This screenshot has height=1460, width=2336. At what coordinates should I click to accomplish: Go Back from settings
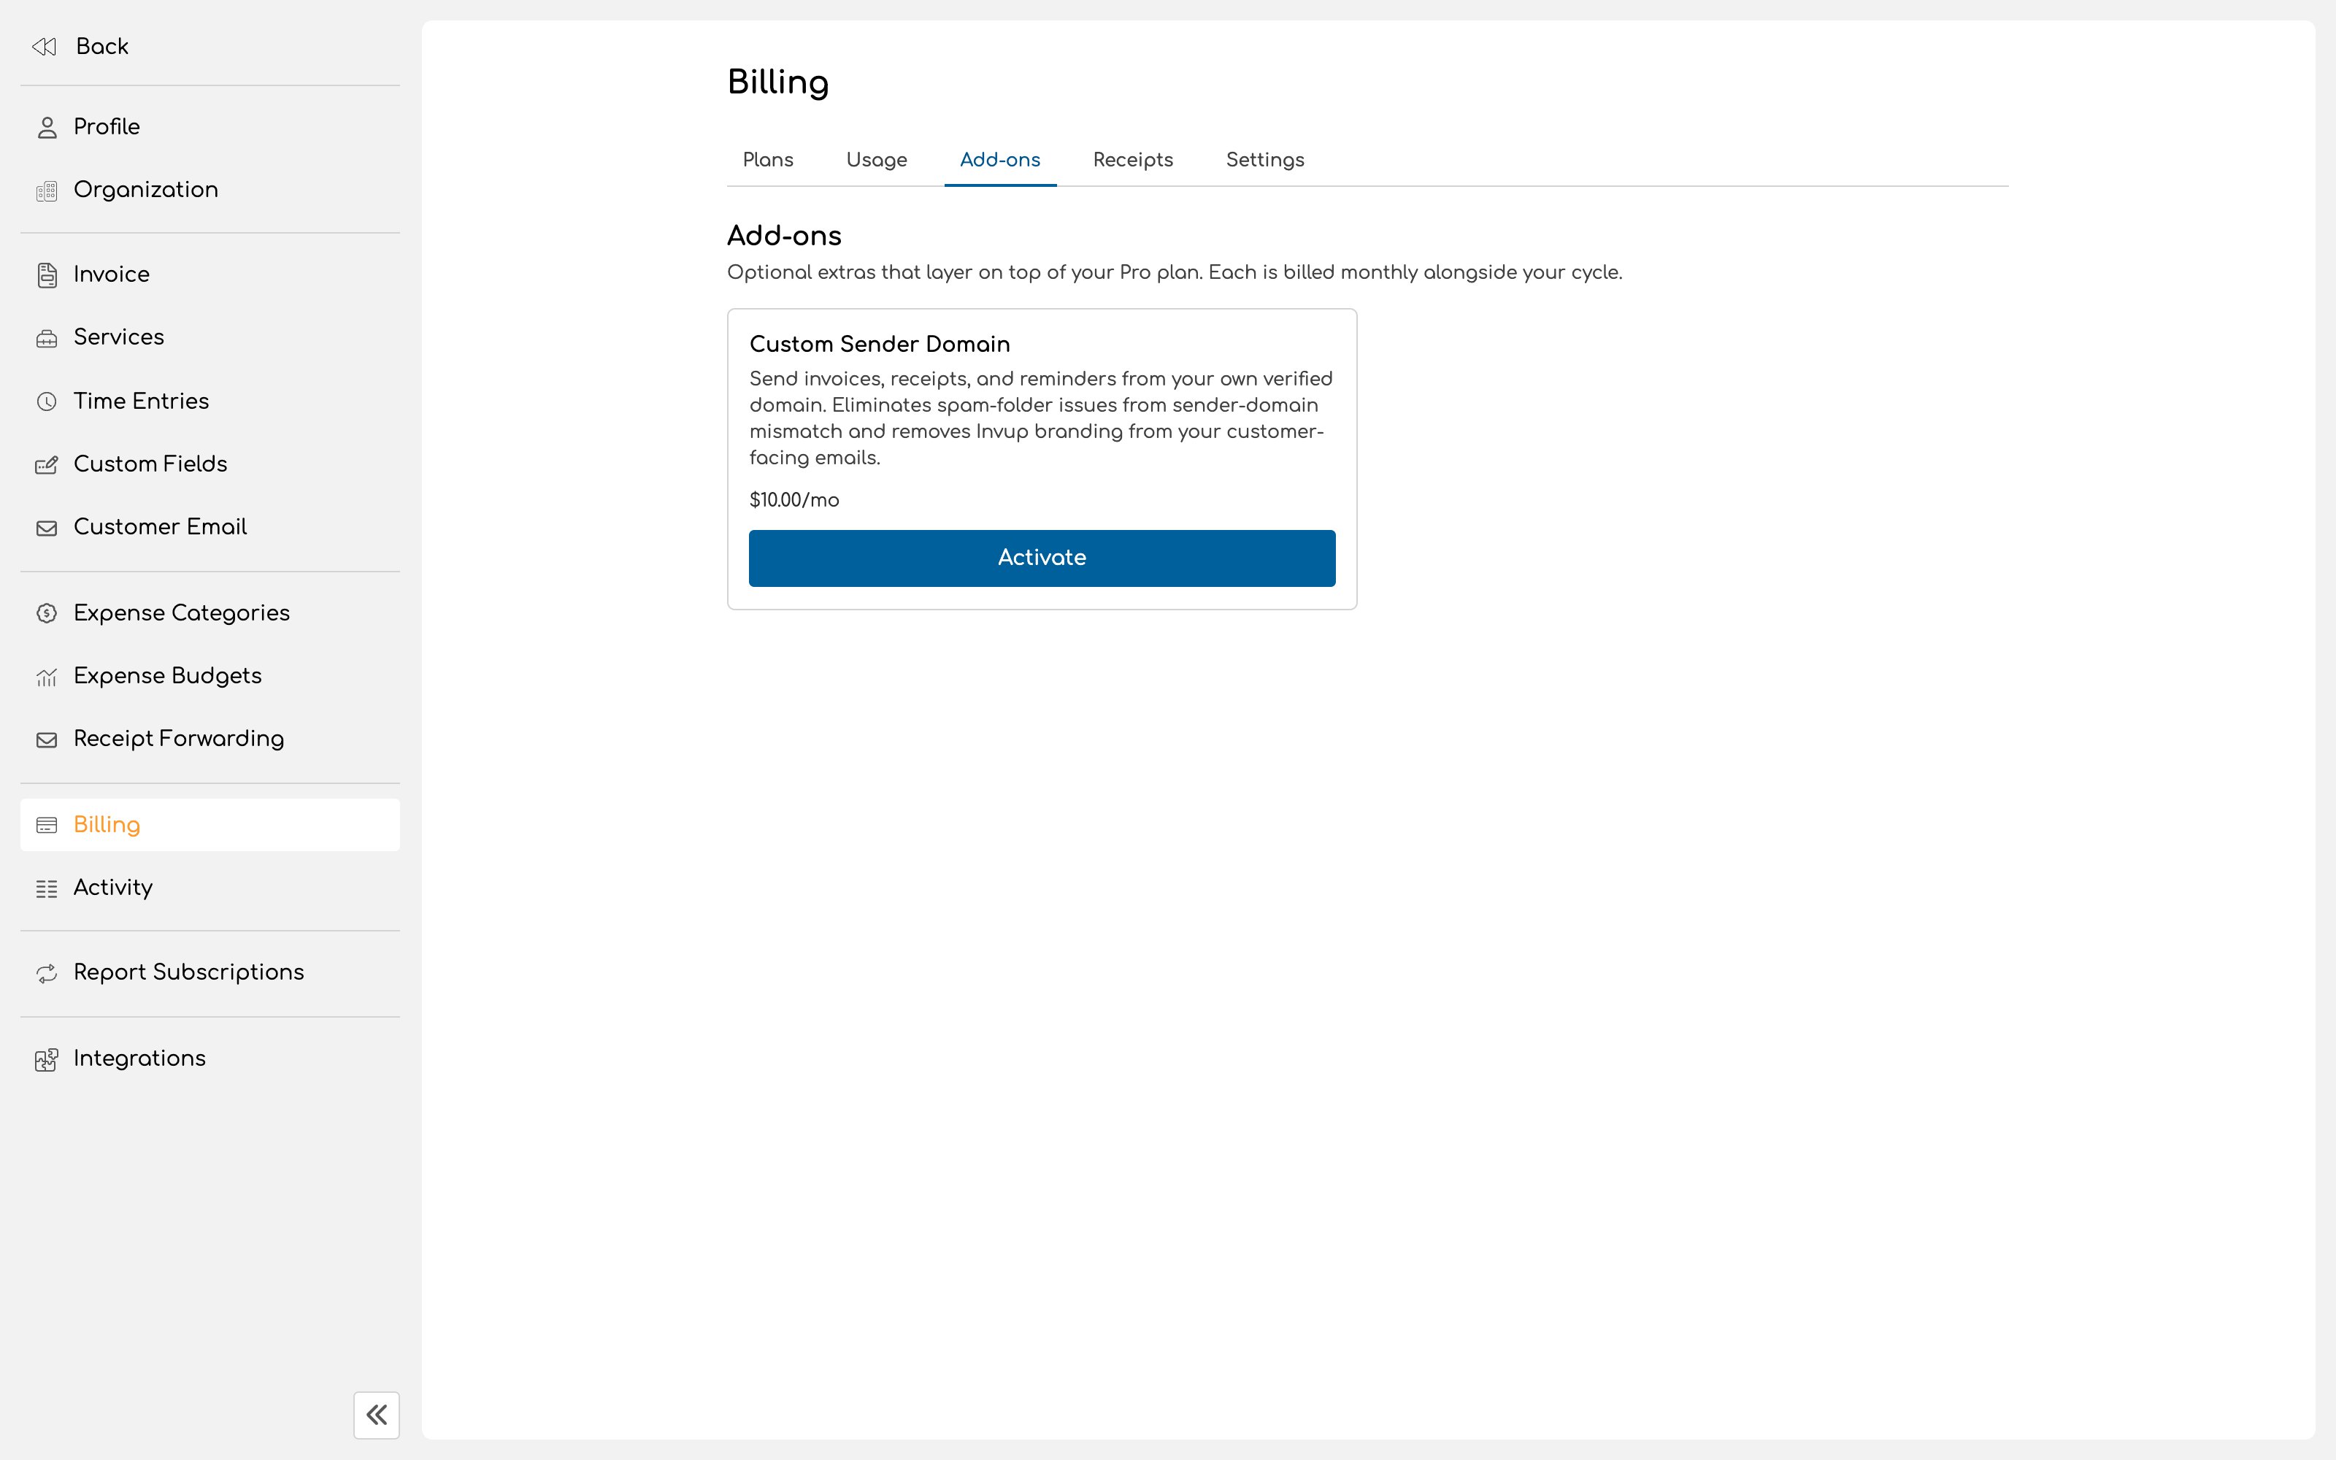[x=210, y=46]
